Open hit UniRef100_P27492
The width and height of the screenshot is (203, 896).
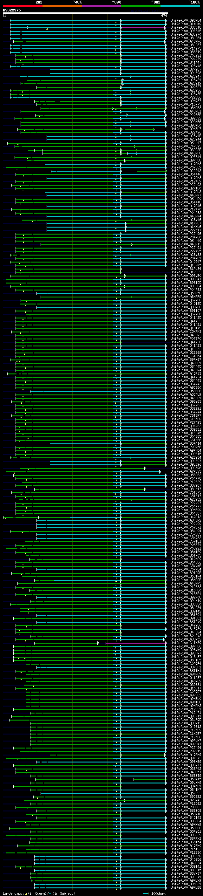coord(186,185)
